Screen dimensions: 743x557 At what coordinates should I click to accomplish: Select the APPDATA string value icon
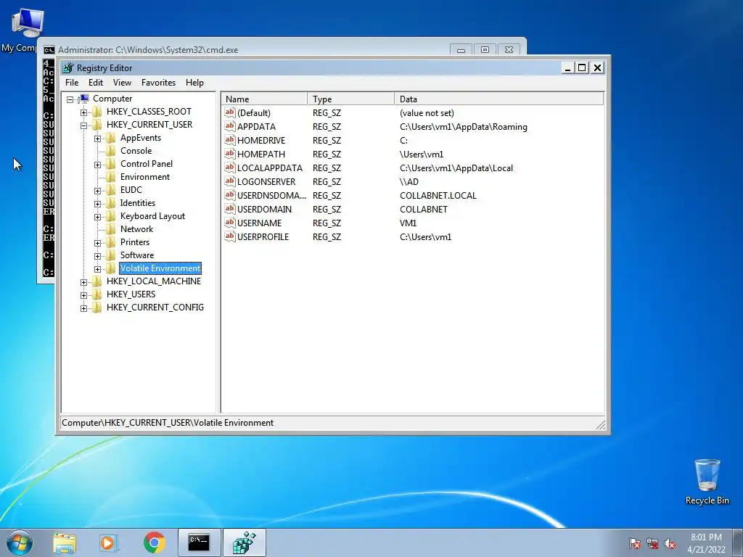point(230,126)
